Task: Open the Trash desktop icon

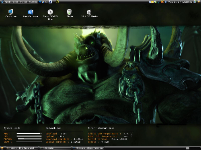Action: coord(70,13)
